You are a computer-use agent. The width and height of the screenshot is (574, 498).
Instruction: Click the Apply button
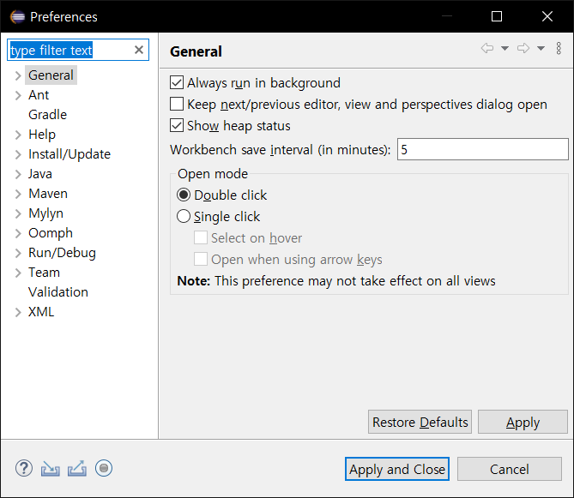coord(523,422)
